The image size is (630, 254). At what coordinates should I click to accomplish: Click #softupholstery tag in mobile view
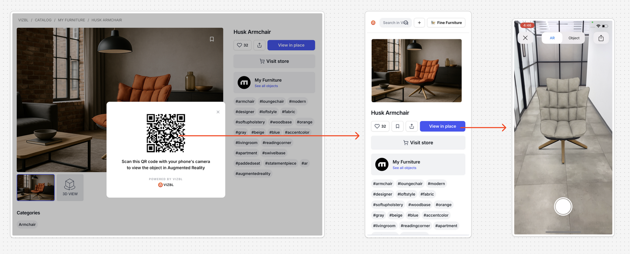click(x=388, y=205)
